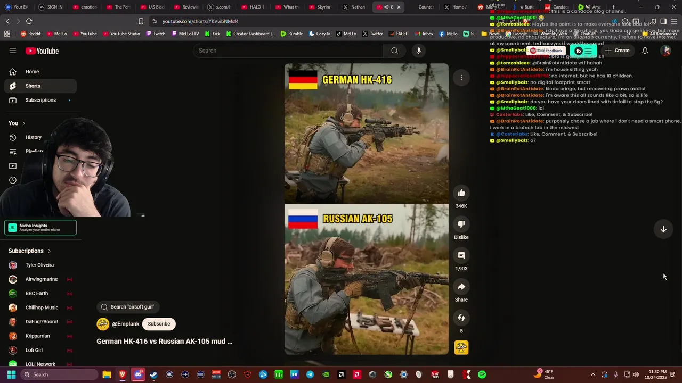Image resolution: width=682 pixels, height=383 pixels.
Task: Open Telegram from the taskbar
Action: pos(310,374)
